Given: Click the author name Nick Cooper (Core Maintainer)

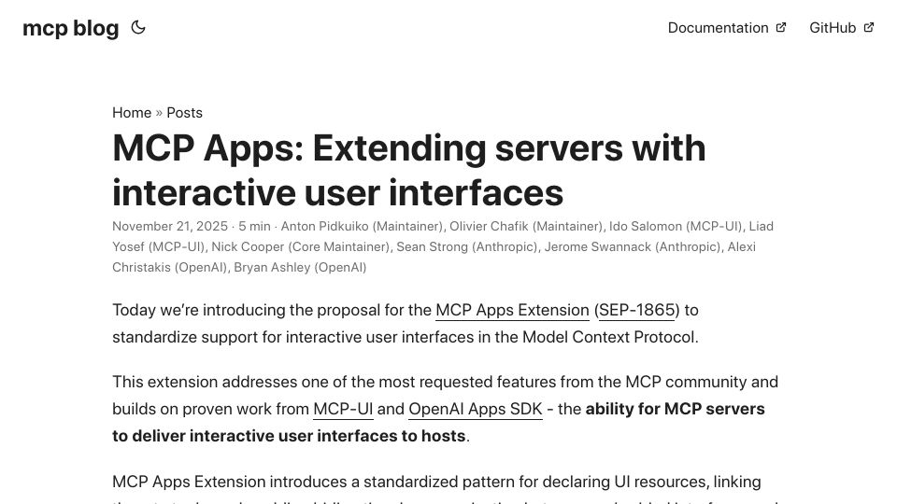Looking at the screenshot, I should [x=301, y=246].
